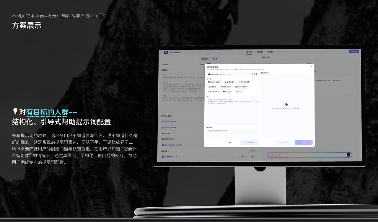Click the 复制 copy button
Screen dimensions: 378x222
[284, 143]
